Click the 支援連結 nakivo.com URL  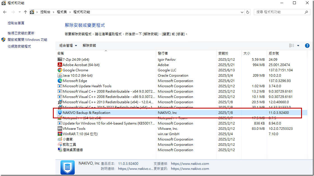click(x=190, y=164)
